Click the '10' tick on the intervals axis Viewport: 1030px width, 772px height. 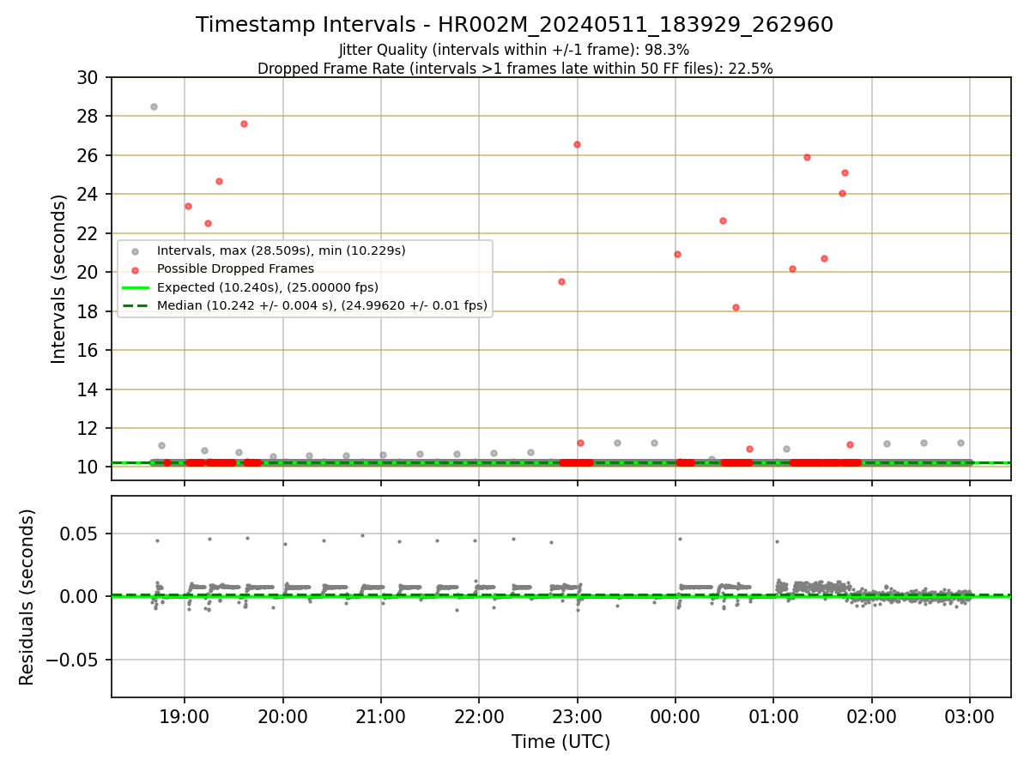[x=87, y=467]
